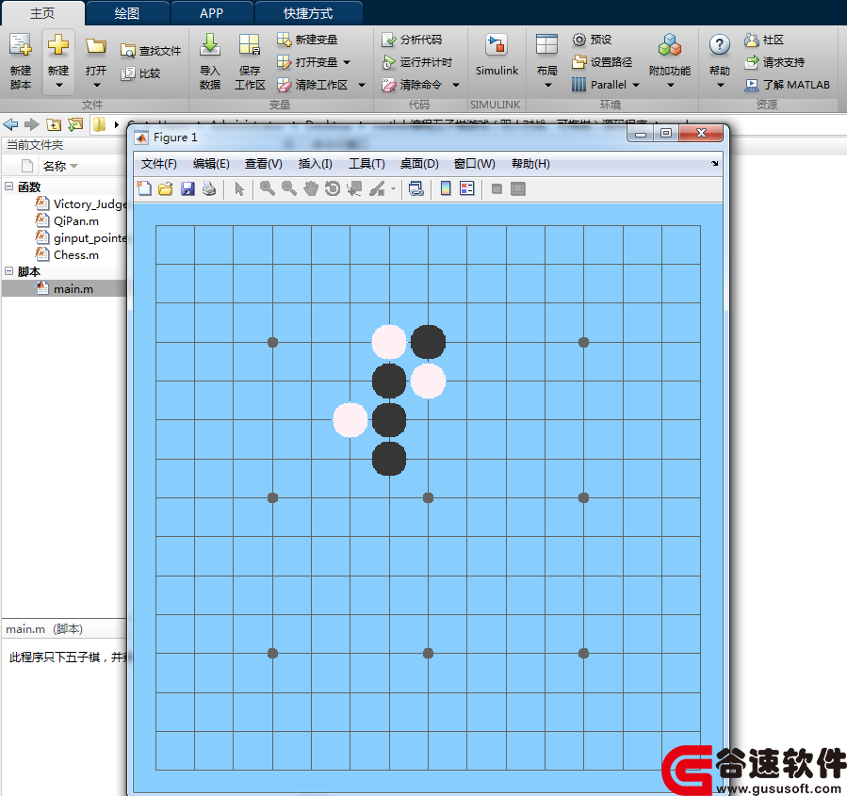Switch to the APP tab

[x=211, y=13]
